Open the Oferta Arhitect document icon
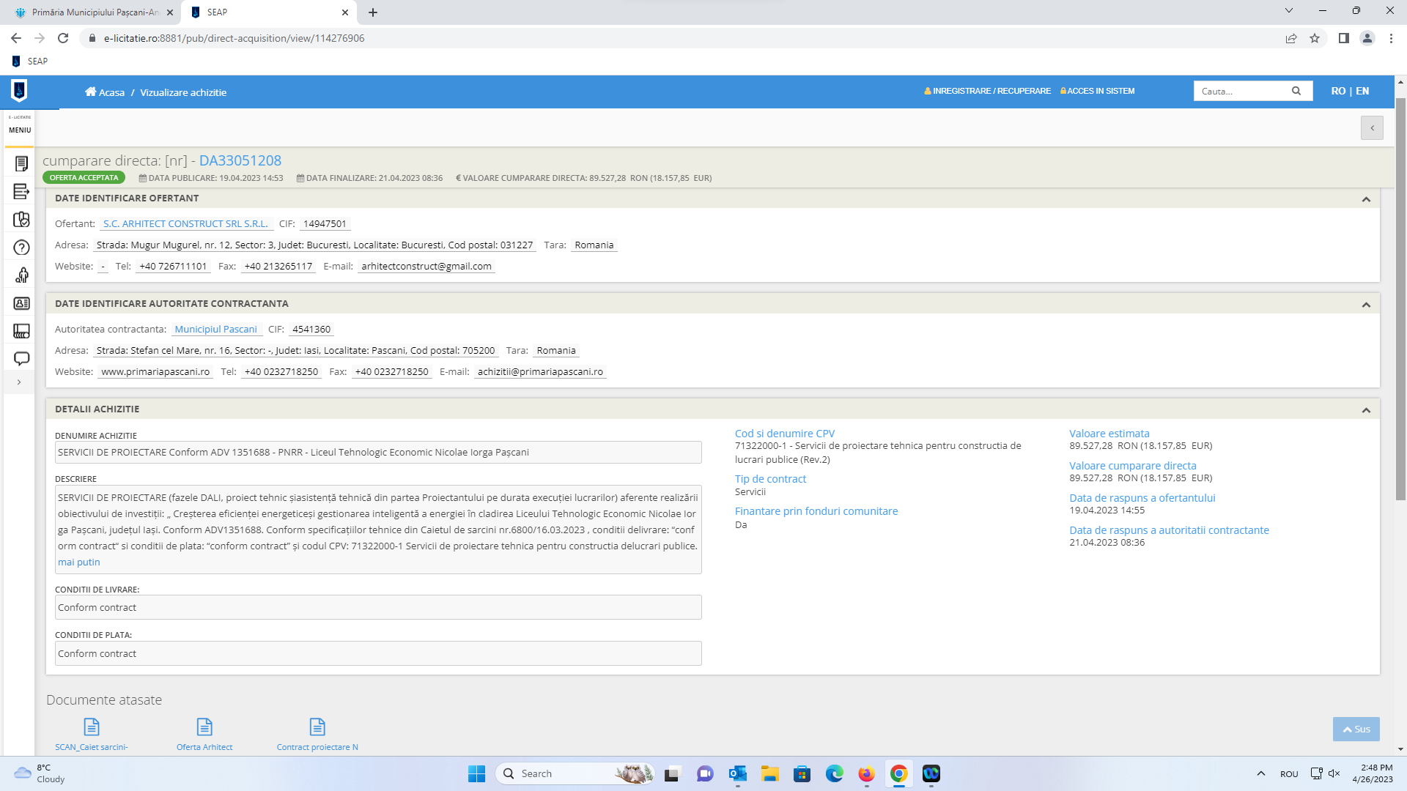1407x791 pixels. tap(204, 727)
